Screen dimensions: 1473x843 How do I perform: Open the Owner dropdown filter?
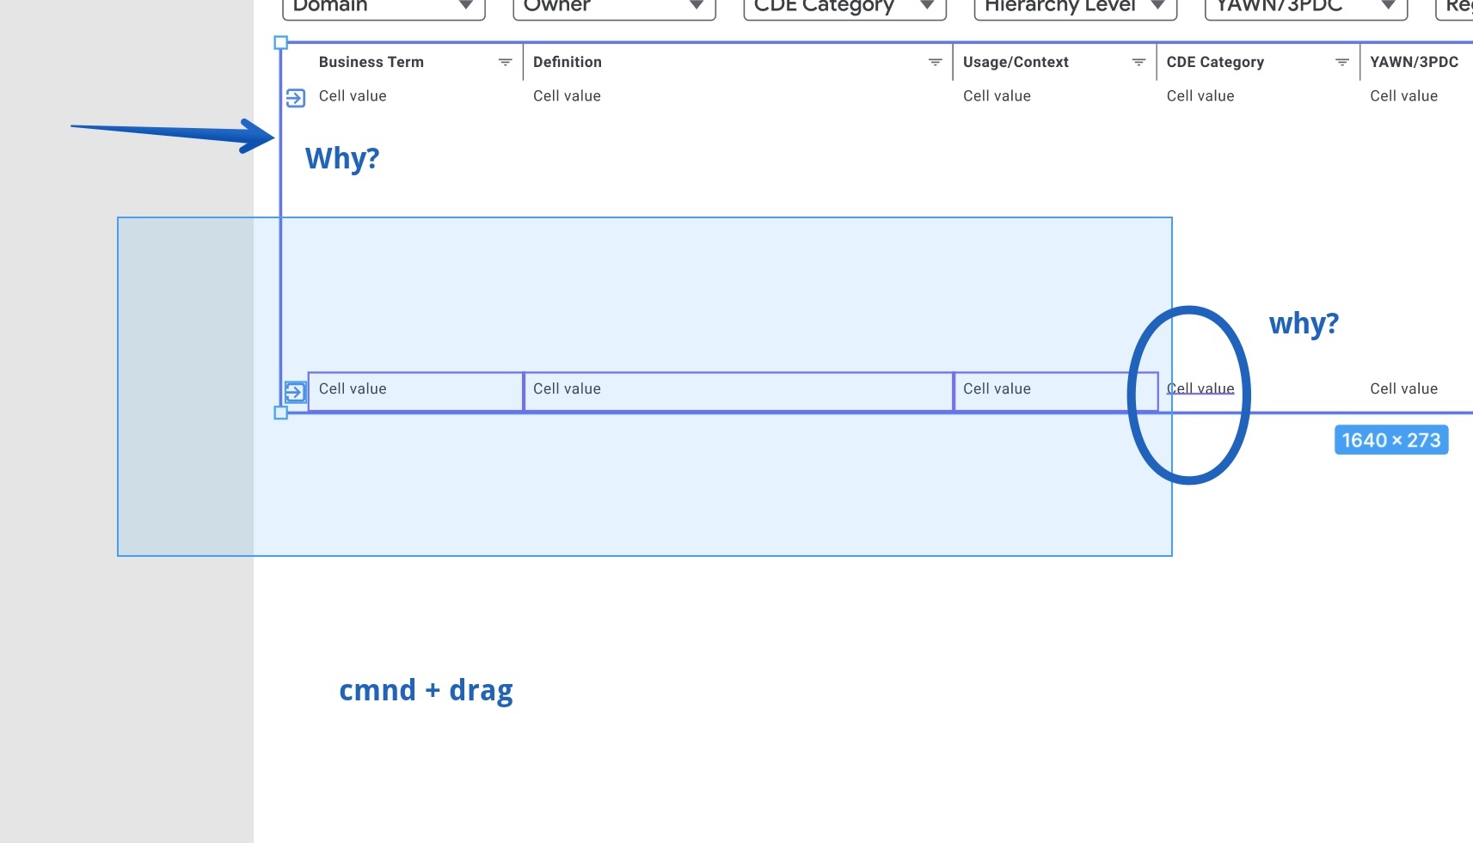click(614, 7)
